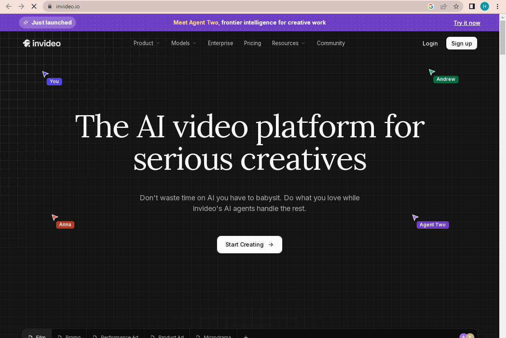Click the Sign up button
The height and width of the screenshot is (338, 506).
(x=462, y=43)
